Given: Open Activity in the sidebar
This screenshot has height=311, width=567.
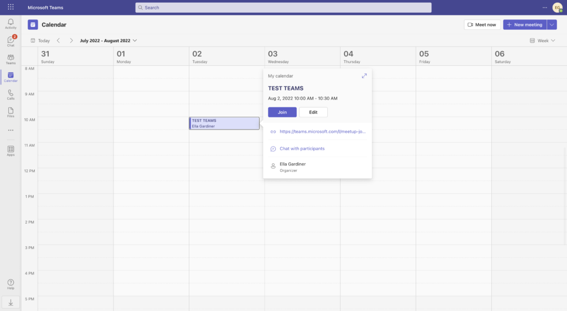Looking at the screenshot, I should coord(11,24).
